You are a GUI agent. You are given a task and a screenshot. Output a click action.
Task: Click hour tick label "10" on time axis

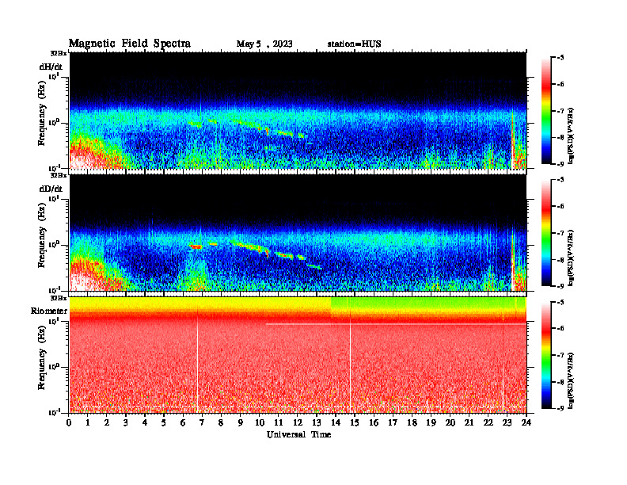point(260,423)
